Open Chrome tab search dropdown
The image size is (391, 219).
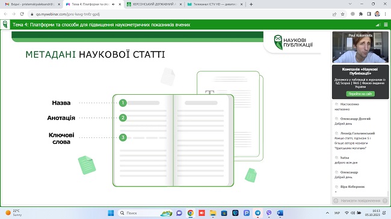pos(350,4)
